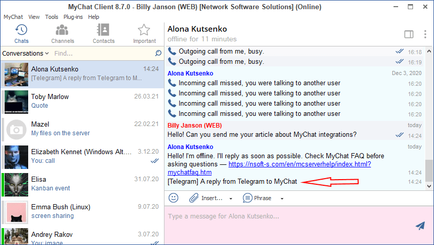Show Important messages via star icon

pyautogui.click(x=144, y=34)
